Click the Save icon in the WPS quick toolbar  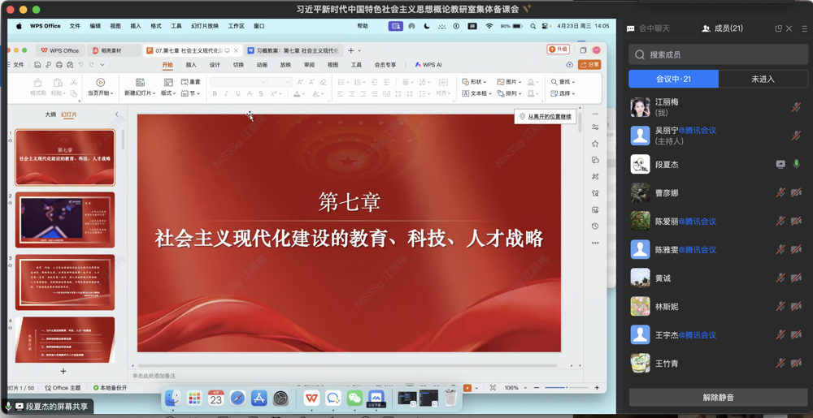pyautogui.click(x=37, y=65)
